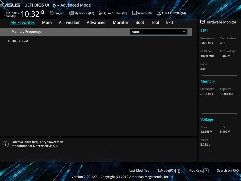Click the Qfan Control(F6) label
This screenshot has height=181, width=241.
click(x=115, y=13)
